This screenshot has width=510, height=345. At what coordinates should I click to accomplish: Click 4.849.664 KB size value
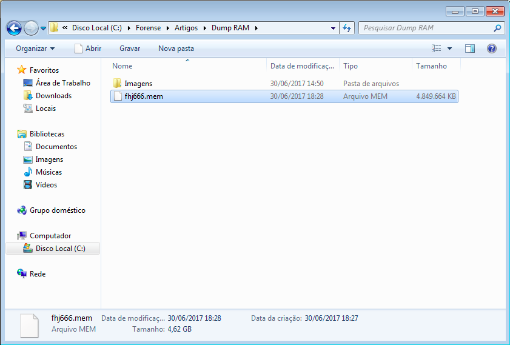[x=436, y=96]
